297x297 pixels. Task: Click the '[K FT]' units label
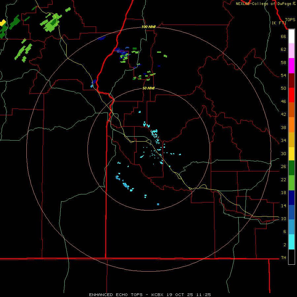coord(279,23)
